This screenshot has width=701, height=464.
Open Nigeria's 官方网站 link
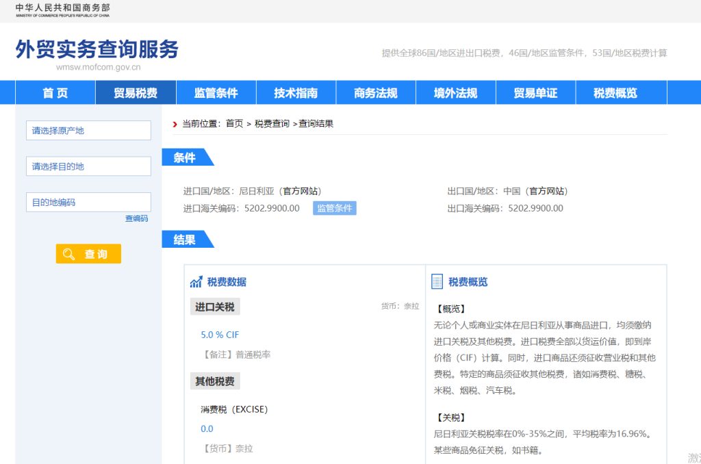[x=302, y=192]
